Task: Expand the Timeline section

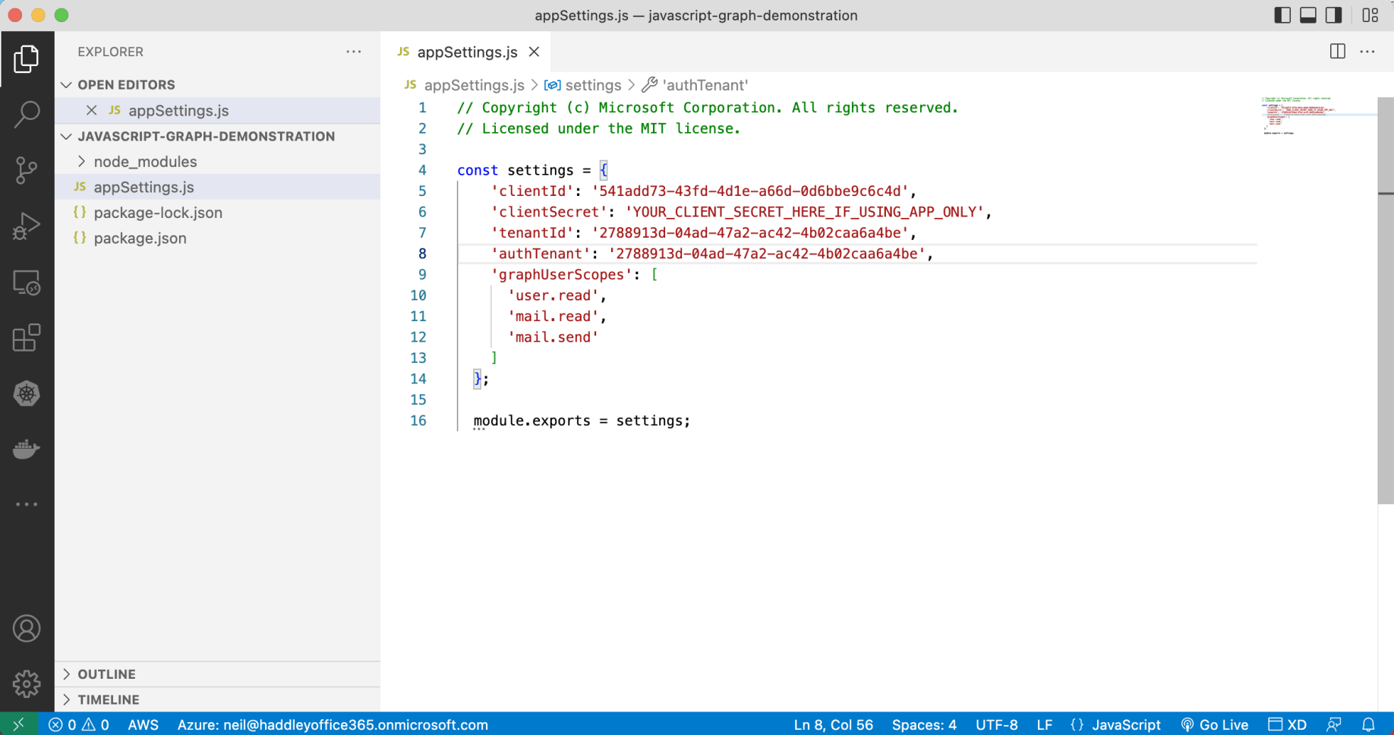Action: click(x=108, y=699)
